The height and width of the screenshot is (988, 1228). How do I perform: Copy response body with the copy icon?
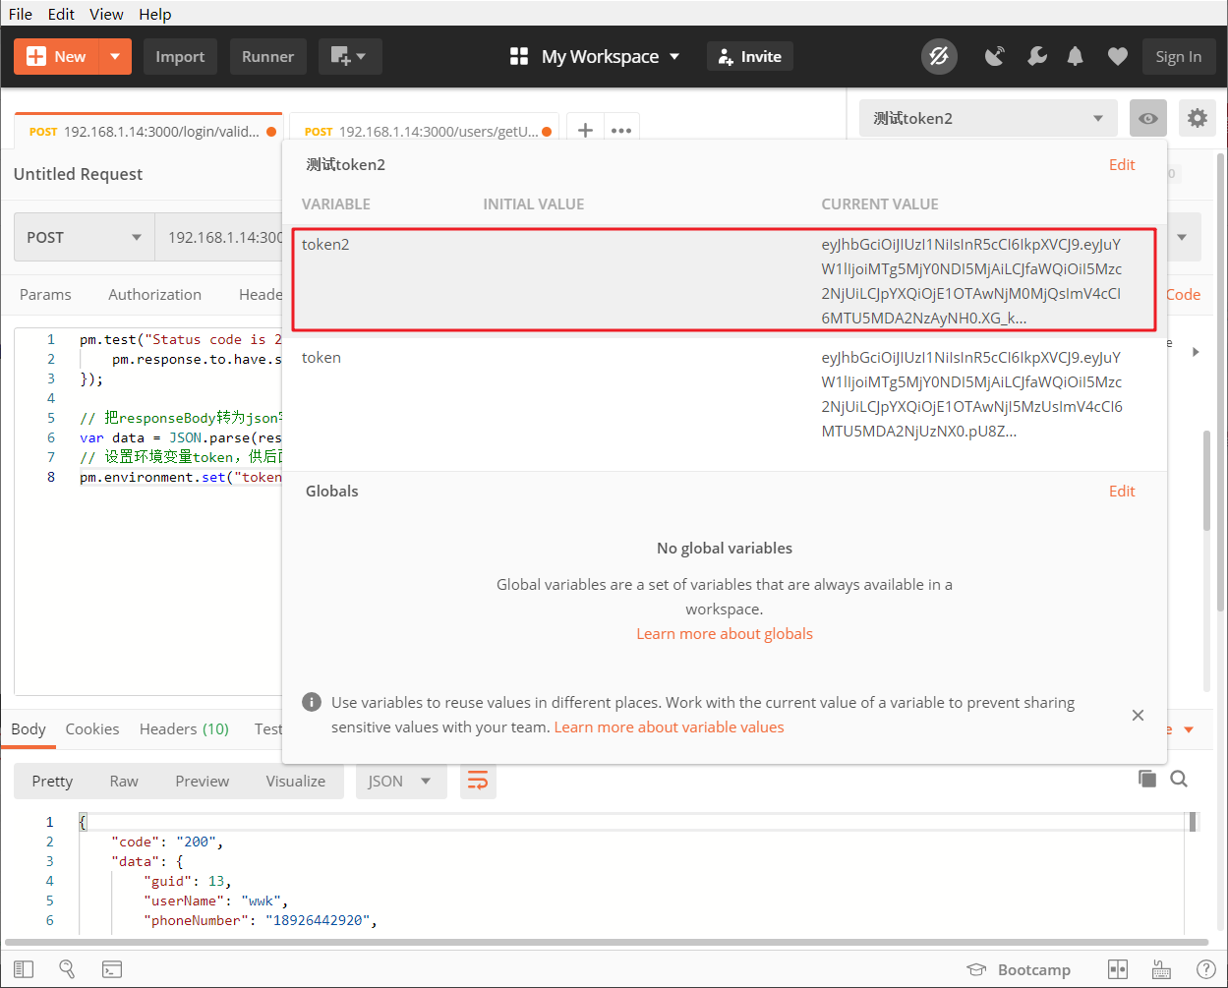click(1147, 779)
